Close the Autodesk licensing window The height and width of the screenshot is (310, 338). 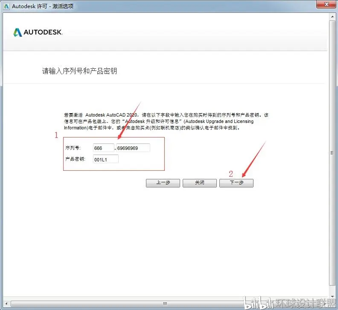[326, 4]
